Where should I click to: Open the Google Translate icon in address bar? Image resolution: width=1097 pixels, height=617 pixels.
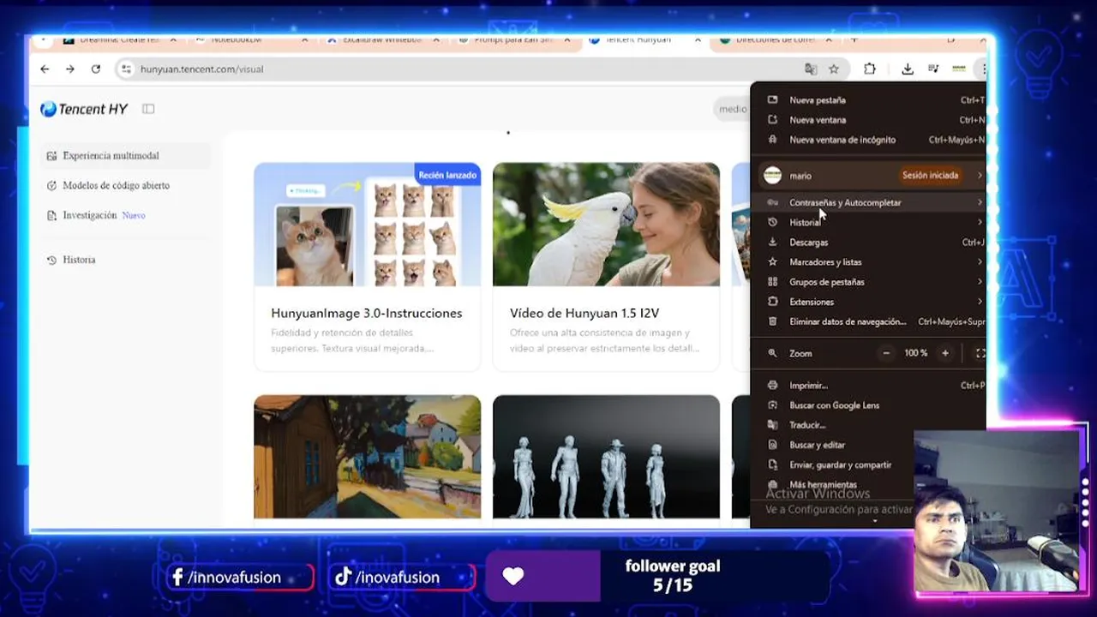[x=811, y=69]
